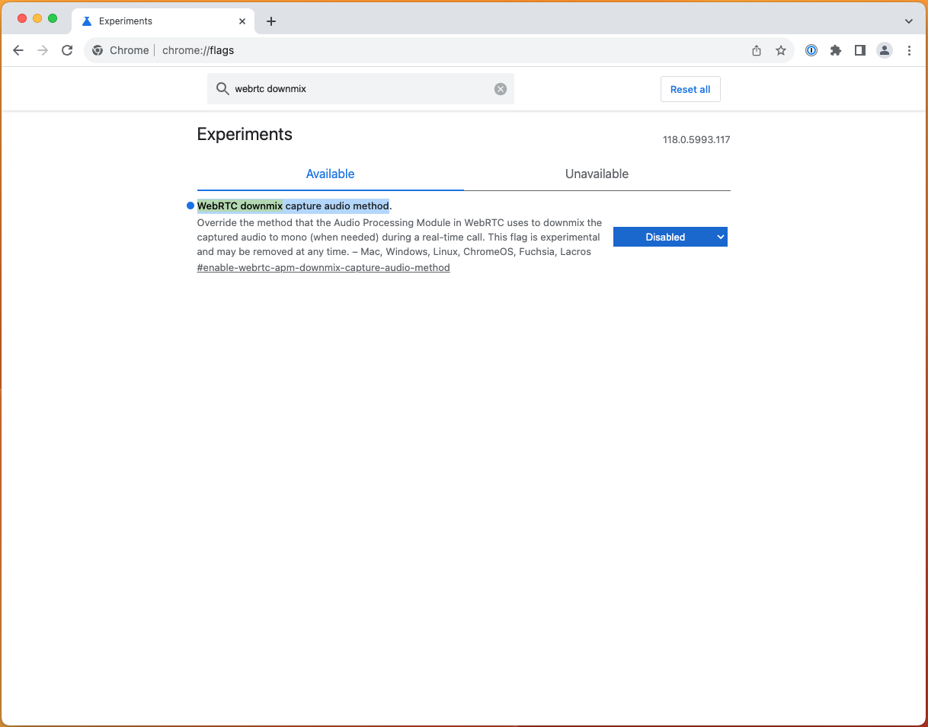Viewport: 928px width, 727px height.
Task: Open a new tab with plus button
Action: tap(271, 21)
